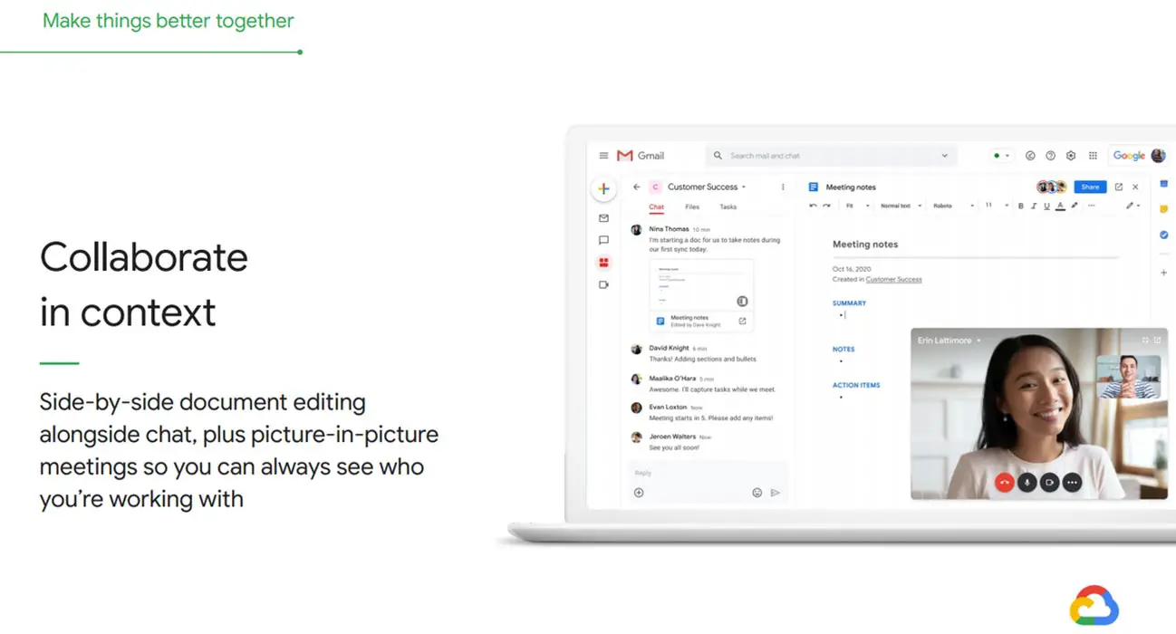Viewport: 1176px width, 634px height.
Task: Open the emoji picker in reply box
Action: pyautogui.click(x=757, y=493)
